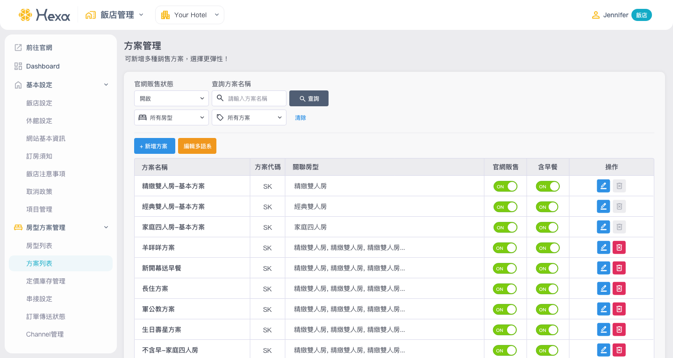
Task: Click the 清除 link to clear filters
Action: tap(301, 118)
